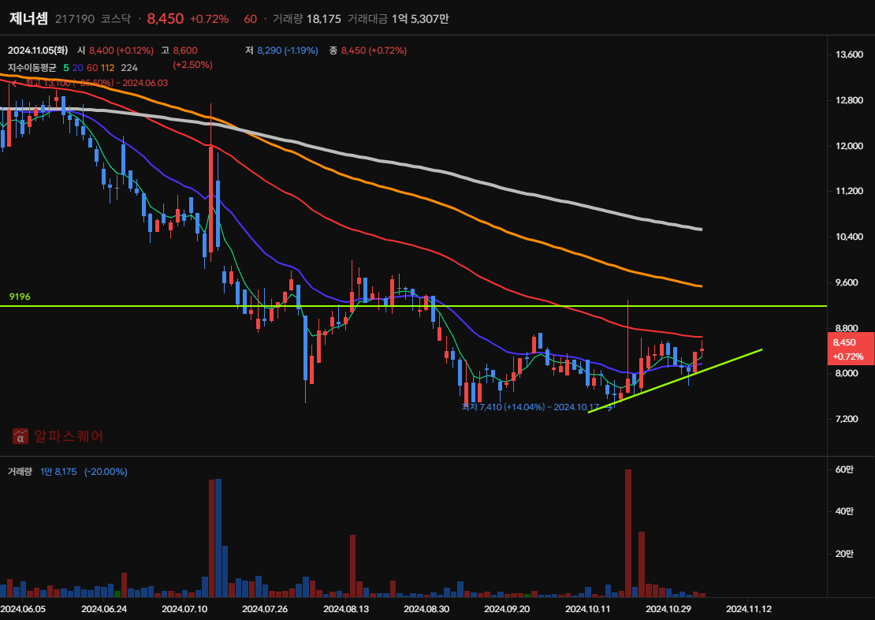
Task: Click the red current price tag 8,450 on axis
Action: click(x=851, y=349)
